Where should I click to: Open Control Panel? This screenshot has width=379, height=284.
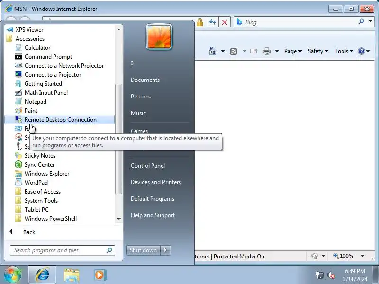[x=148, y=166]
